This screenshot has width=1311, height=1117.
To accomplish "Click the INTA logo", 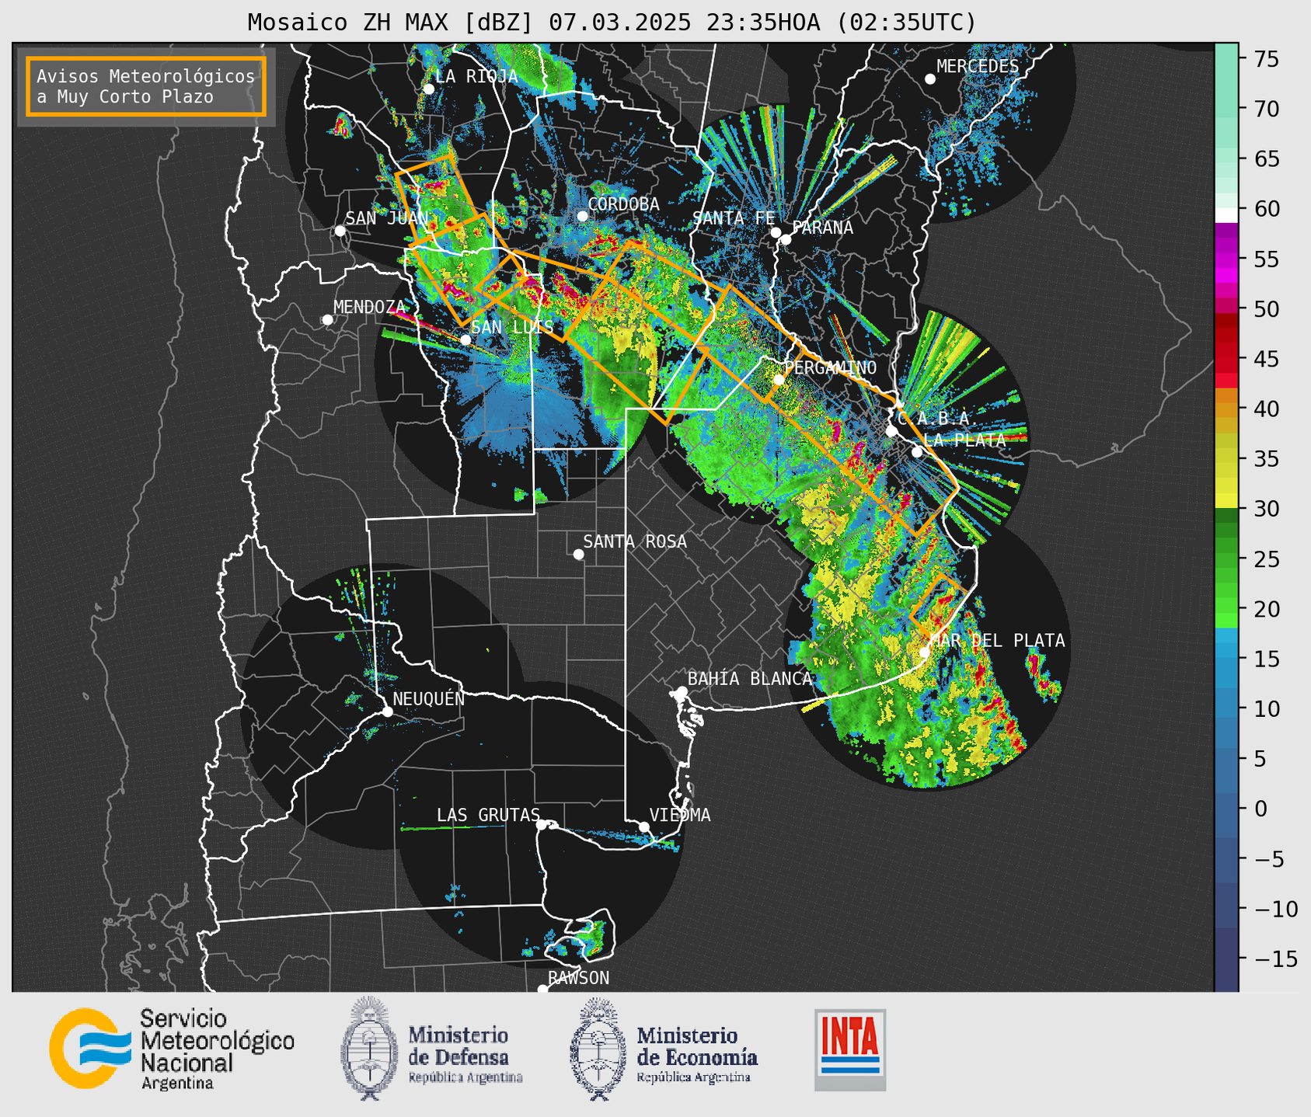I will (x=850, y=1049).
